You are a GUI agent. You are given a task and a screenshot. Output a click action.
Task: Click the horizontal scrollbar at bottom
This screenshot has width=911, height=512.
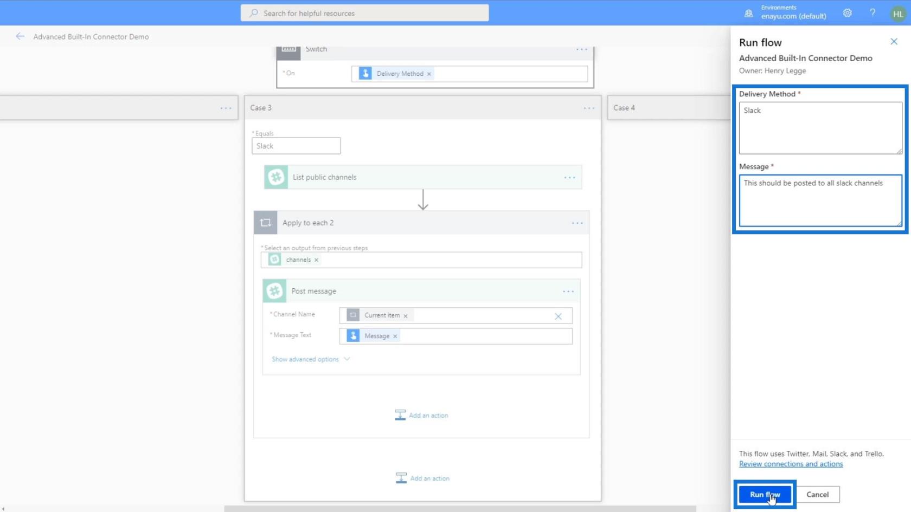click(x=460, y=509)
